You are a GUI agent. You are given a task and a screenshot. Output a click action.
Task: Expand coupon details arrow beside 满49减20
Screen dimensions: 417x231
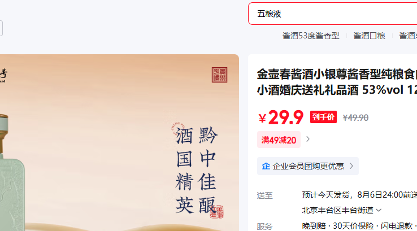coord(308,140)
